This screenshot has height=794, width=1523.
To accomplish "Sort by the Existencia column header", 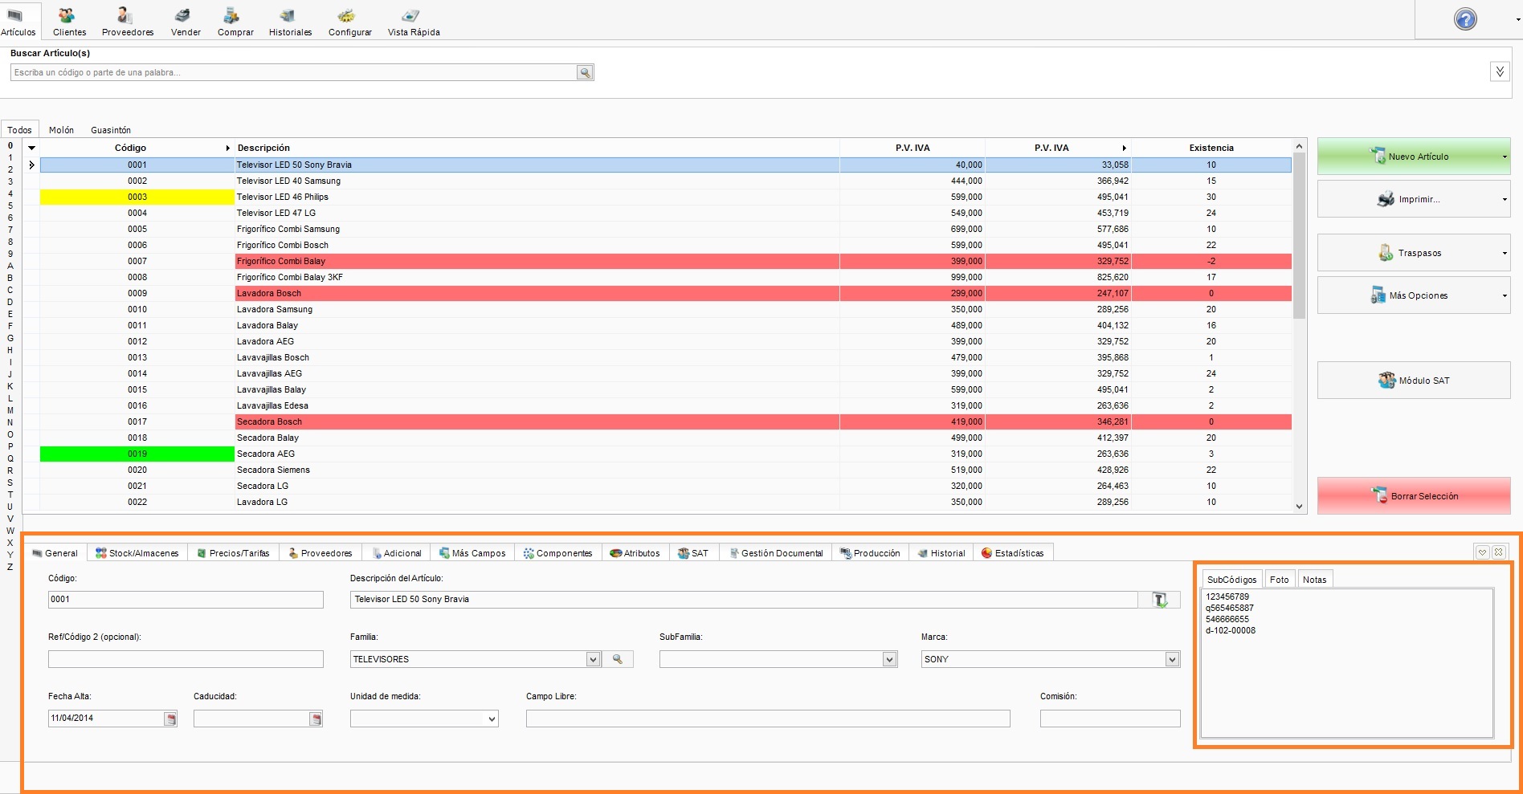I will click(1211, 148).
